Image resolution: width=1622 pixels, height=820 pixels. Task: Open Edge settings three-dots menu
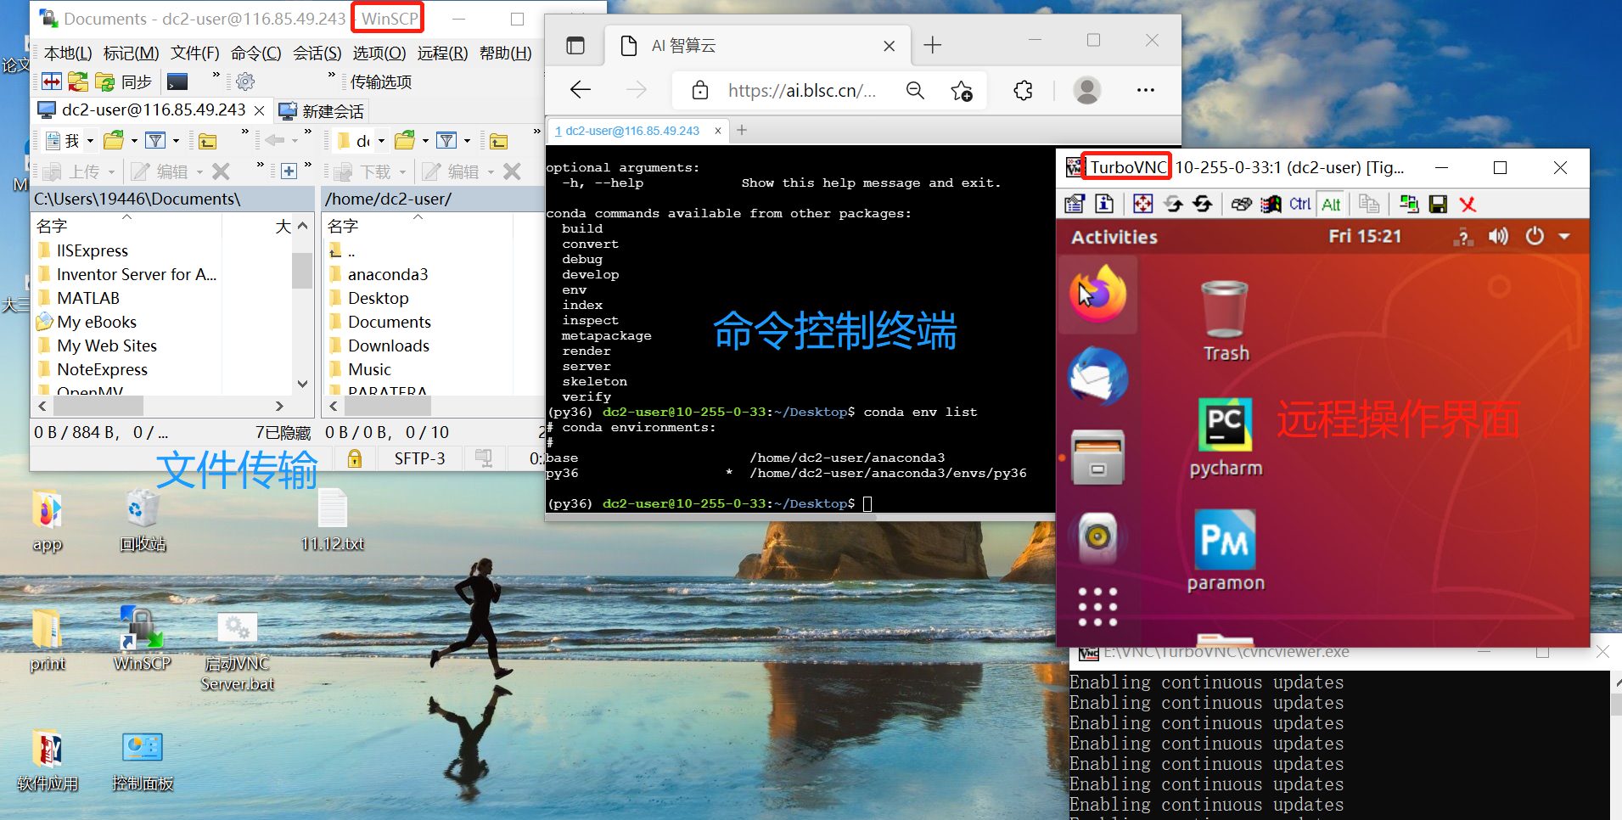coord(1146,90)
